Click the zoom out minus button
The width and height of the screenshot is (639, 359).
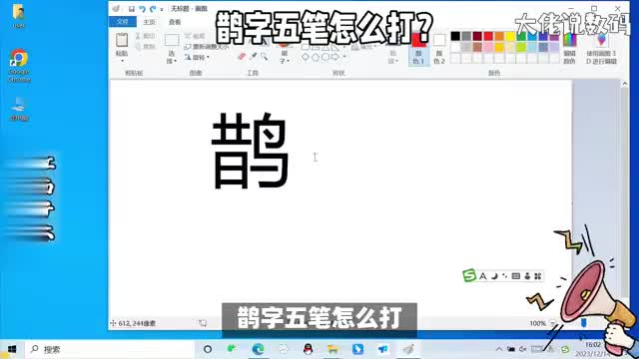pos(553,323)
